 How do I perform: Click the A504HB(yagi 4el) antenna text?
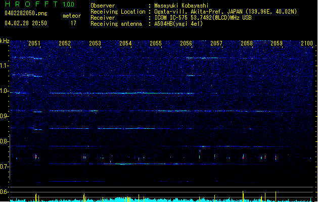coord(178,24)
